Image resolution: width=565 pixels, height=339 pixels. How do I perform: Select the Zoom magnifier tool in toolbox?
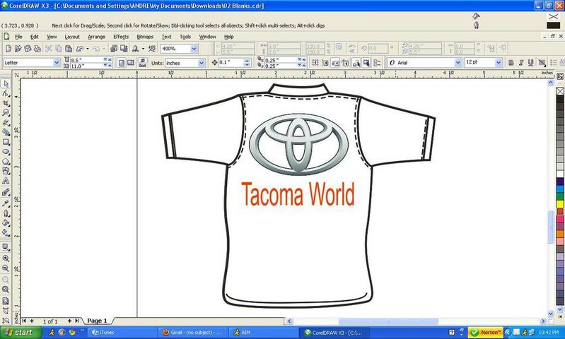6,113
